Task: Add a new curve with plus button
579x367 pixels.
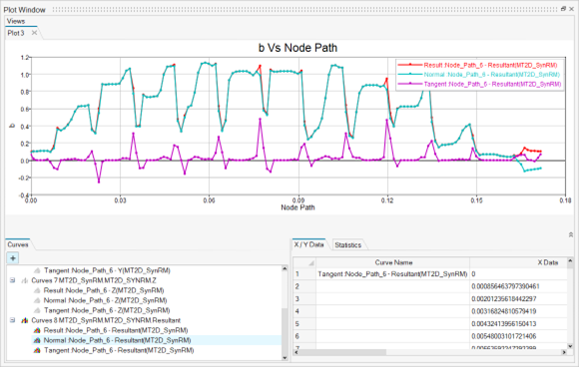Action: (13, 258)
